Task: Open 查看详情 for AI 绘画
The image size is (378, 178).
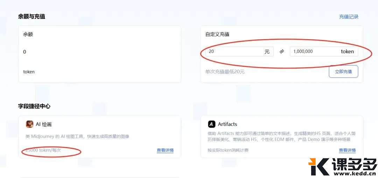Action: coord(165,150)
